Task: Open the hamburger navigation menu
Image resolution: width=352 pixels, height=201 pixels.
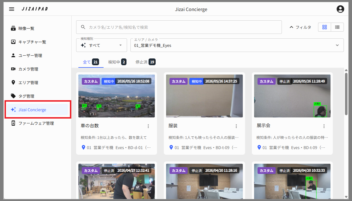Action: (x=12, y=9)
